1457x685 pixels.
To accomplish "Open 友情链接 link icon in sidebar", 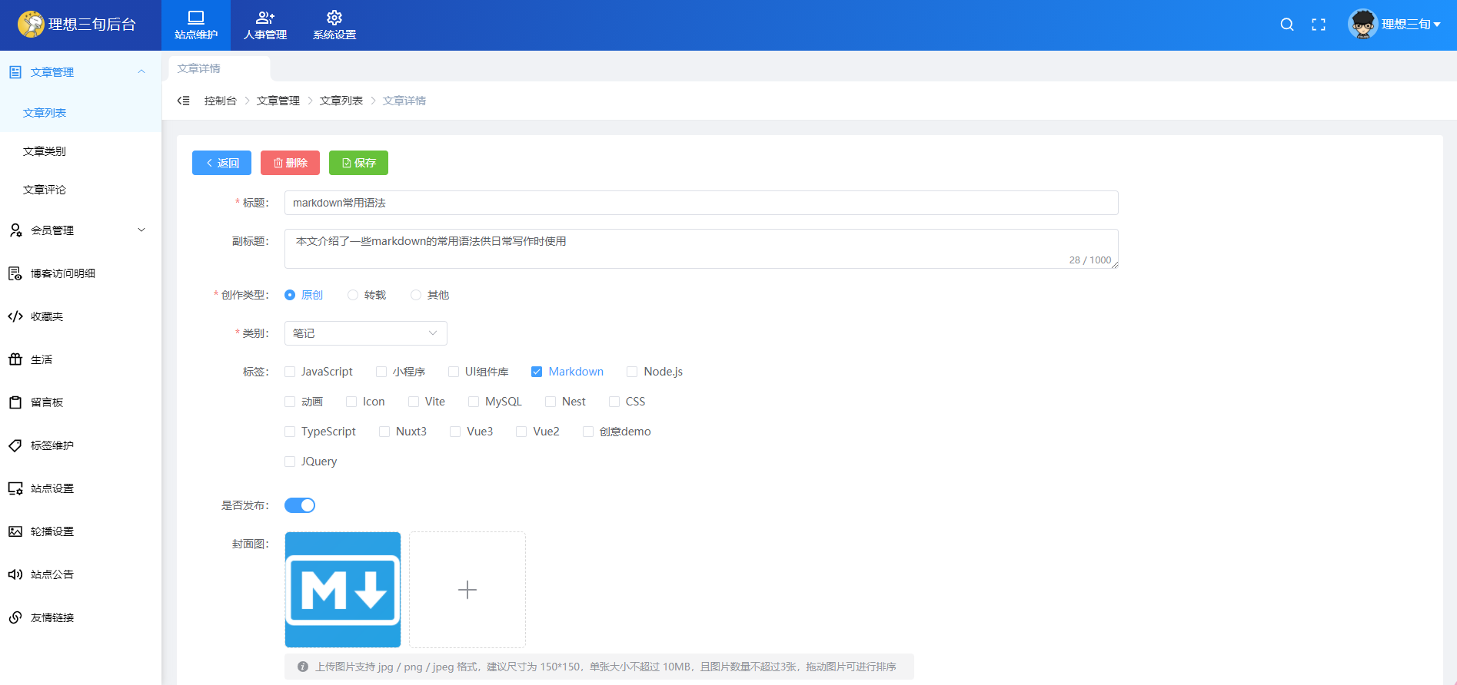I will [x=15, y=617].
